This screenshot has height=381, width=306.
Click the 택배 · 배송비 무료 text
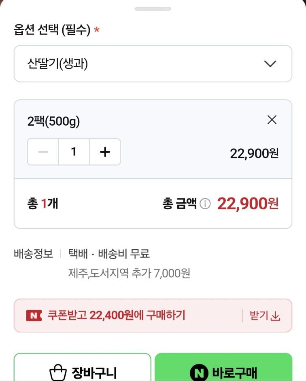[109, 254]
